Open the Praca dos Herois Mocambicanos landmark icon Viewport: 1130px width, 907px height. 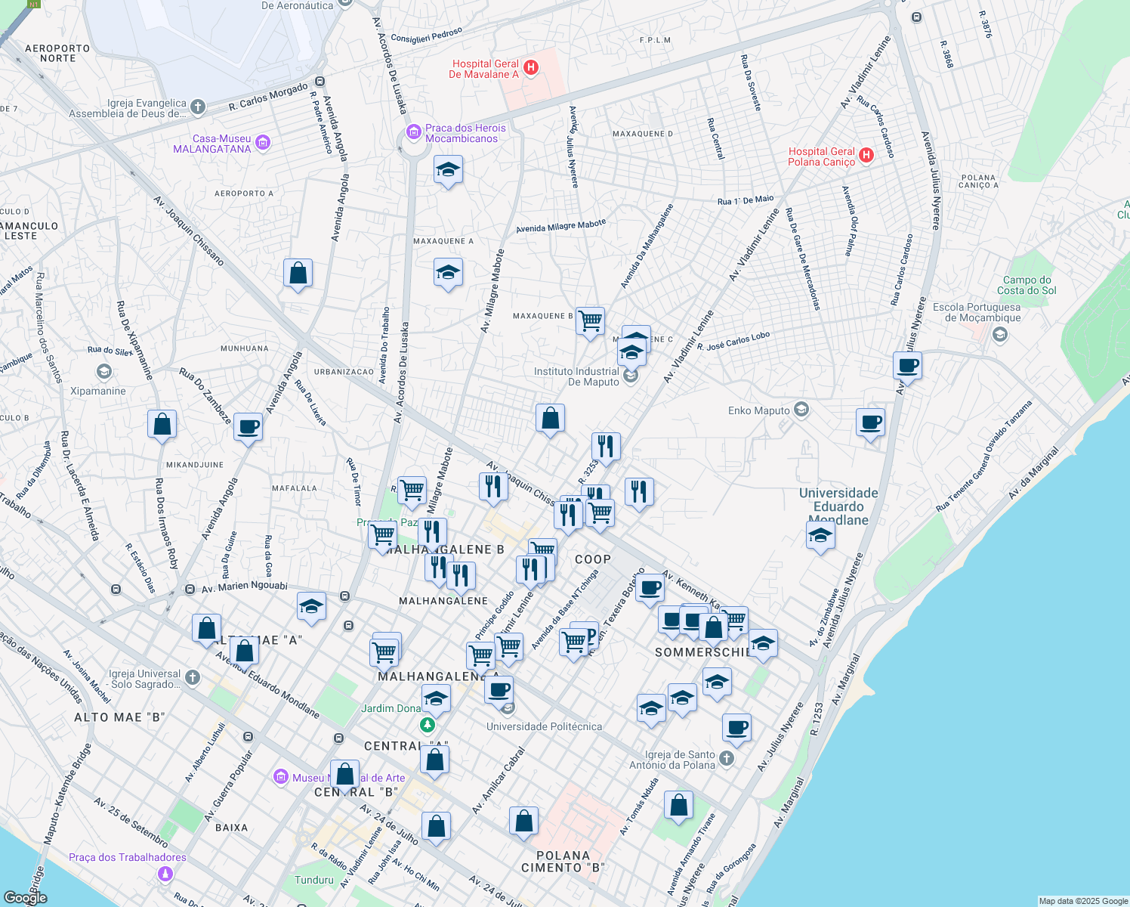click(x=413, y=133)
